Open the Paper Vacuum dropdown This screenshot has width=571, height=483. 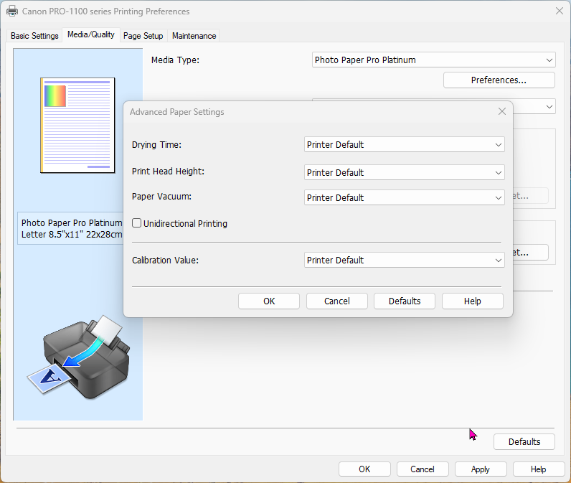[404, 198]
